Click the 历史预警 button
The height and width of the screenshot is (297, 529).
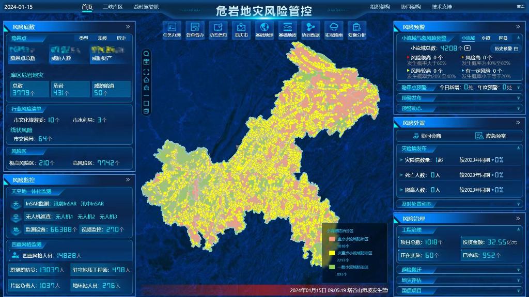point(506,48)
